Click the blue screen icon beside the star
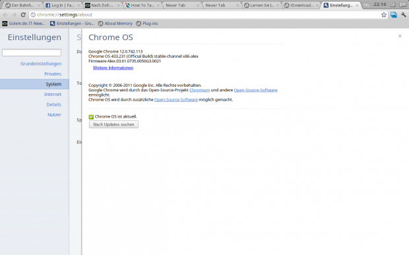 (x=394, y=15)
